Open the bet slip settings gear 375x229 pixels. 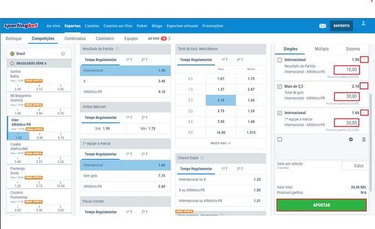point(351,140)
